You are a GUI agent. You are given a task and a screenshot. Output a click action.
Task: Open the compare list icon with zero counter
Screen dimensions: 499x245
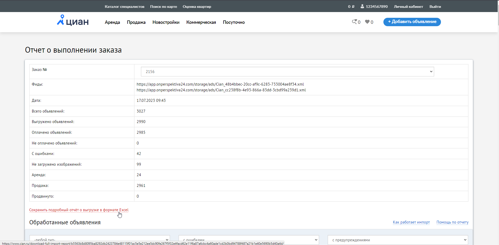[356, 22]
